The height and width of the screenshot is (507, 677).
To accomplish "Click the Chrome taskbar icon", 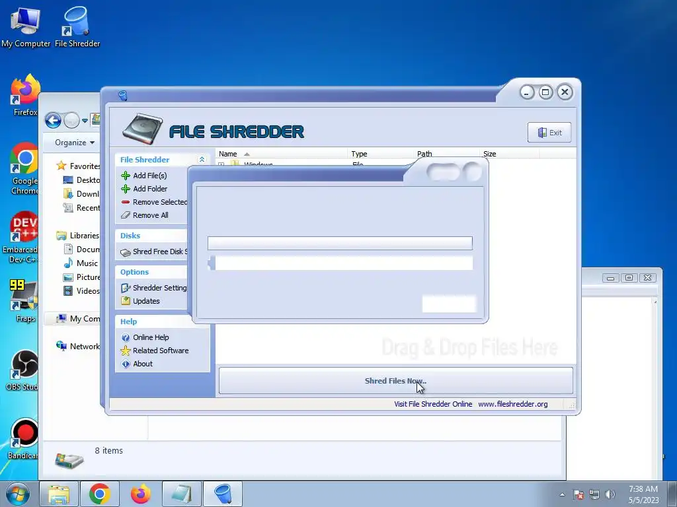I will tap(100, 494).
